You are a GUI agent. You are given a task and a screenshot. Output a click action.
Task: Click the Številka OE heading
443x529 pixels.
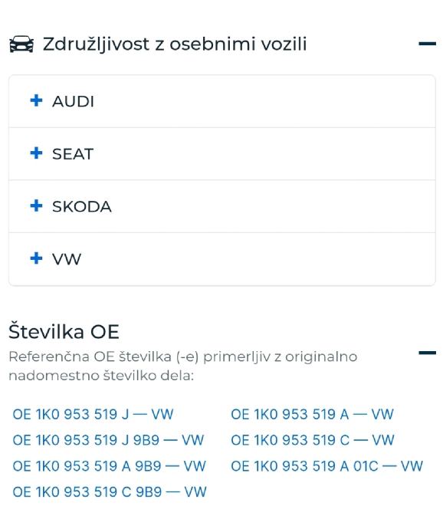64,331
